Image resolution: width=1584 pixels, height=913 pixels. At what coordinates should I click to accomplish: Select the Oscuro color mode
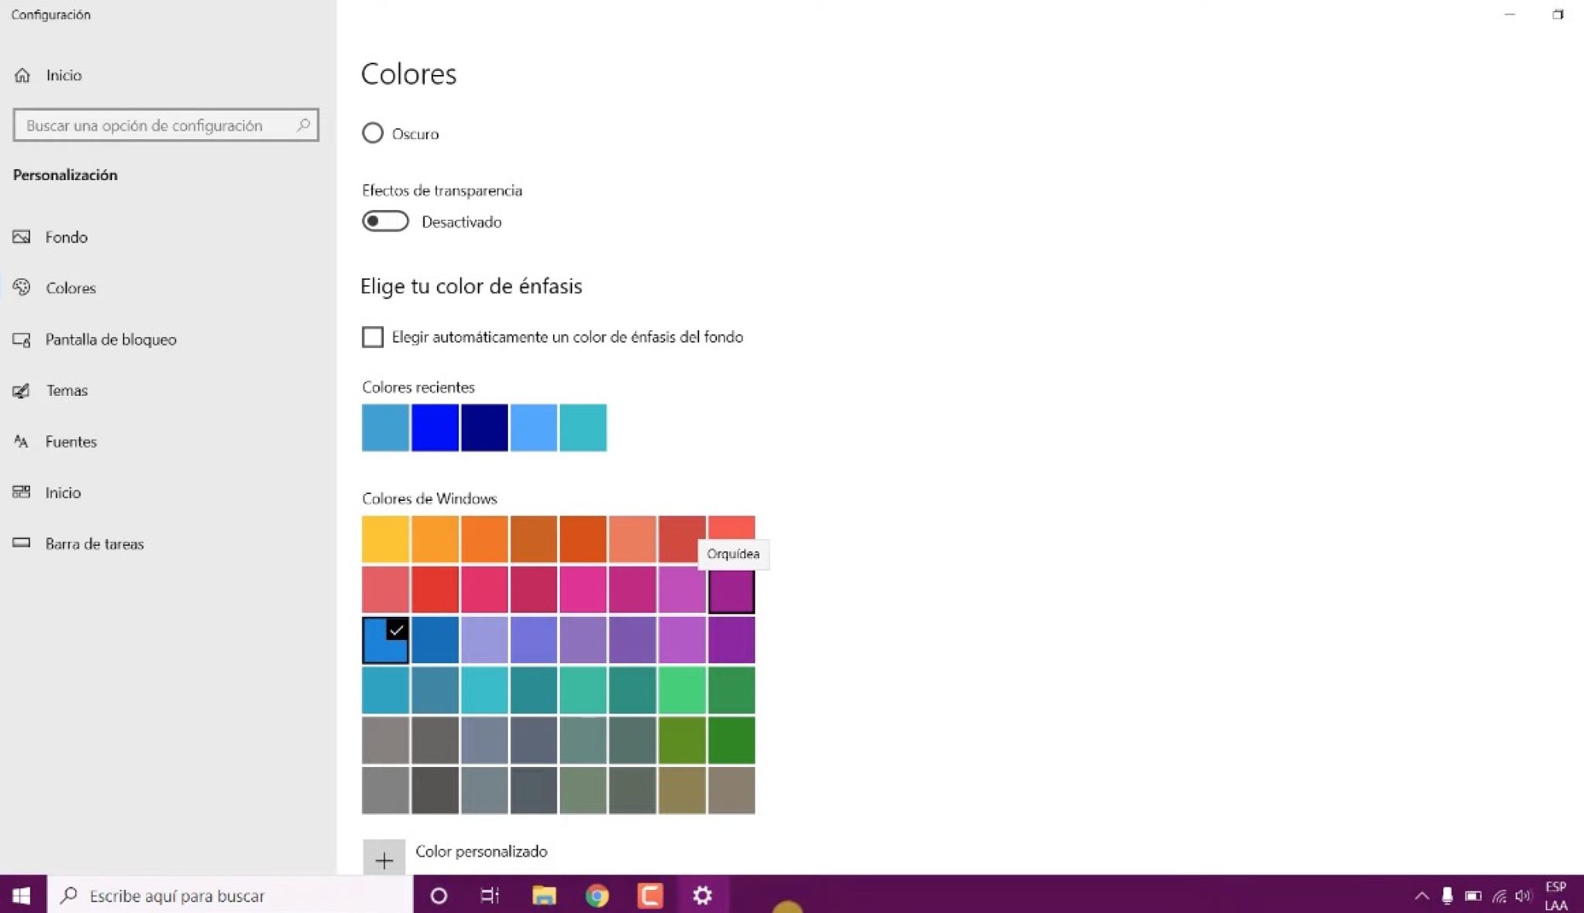pos(373,133)
